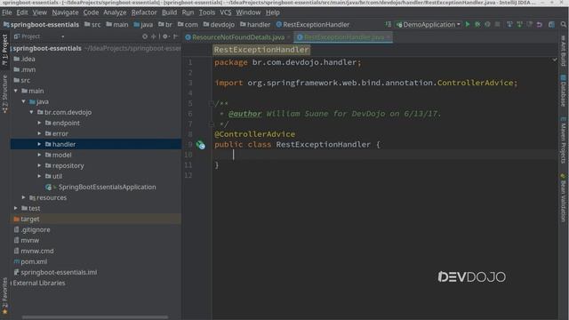Click springboot-essentials breadcrumb in navigation bar
Image resolution: width=569 pixels, height=320 pixels.
pos(41,25)
